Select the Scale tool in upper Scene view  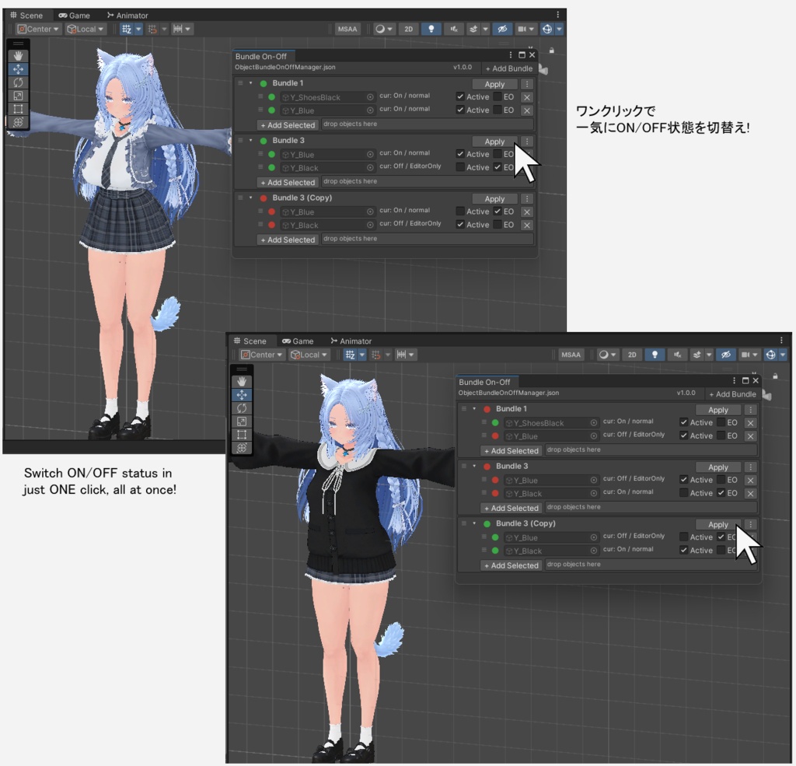click(19, 96)
